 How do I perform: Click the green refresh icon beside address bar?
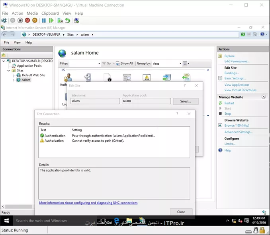(243, 34)
